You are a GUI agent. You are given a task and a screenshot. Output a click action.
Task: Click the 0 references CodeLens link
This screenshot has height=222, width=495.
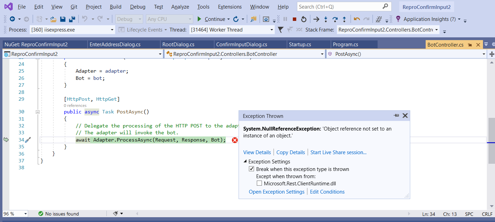[x=75, y=106]
